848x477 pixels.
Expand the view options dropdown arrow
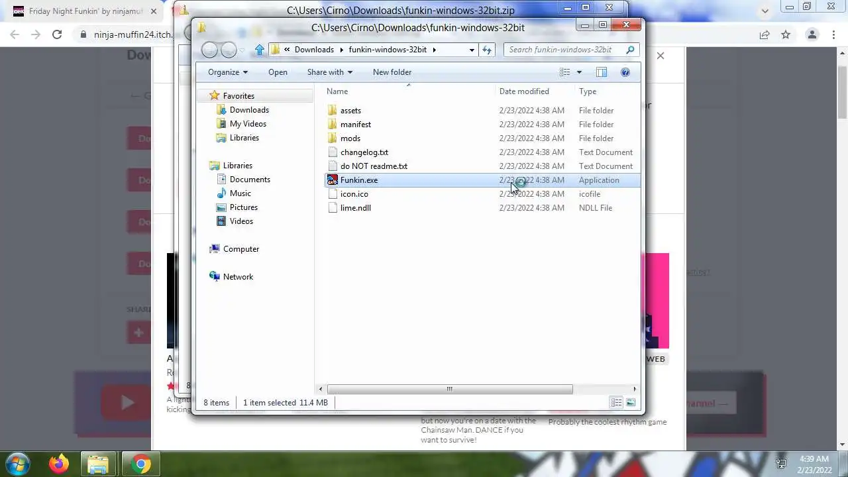pyautogui.click(x=579, y=72)
